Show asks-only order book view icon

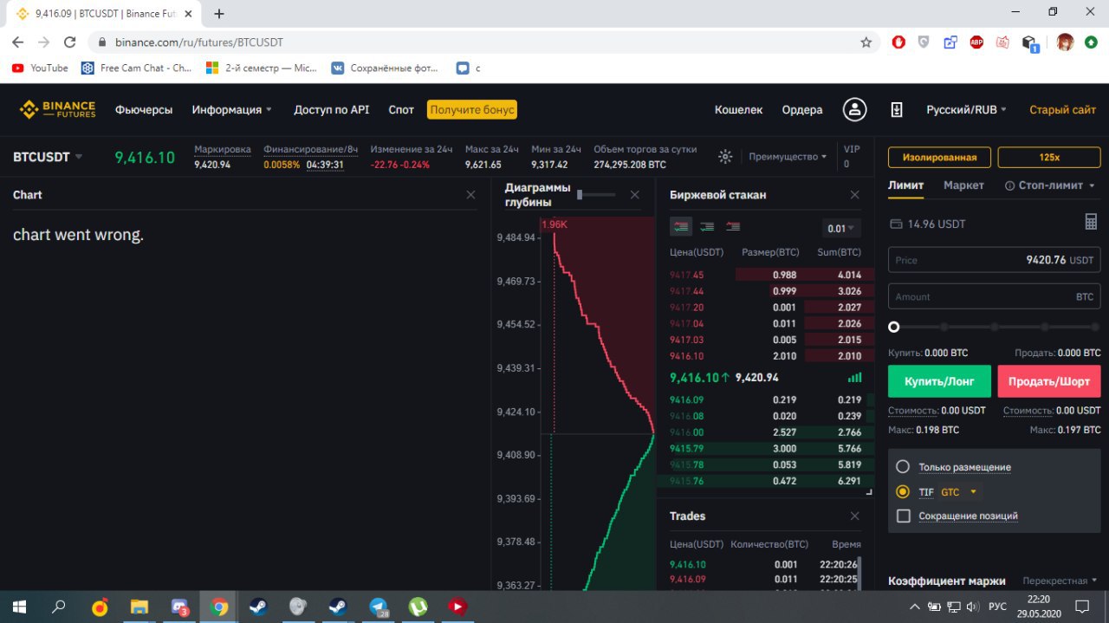tap(733, 227)
